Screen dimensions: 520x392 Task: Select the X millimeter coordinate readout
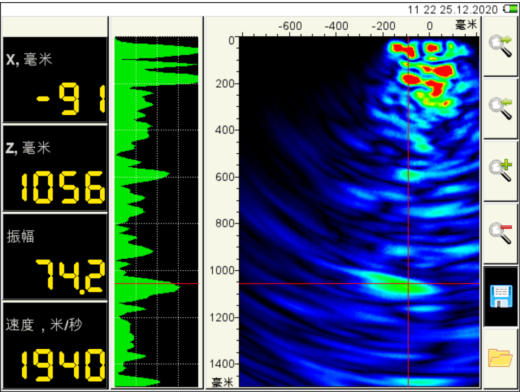[x=55, y=80]
